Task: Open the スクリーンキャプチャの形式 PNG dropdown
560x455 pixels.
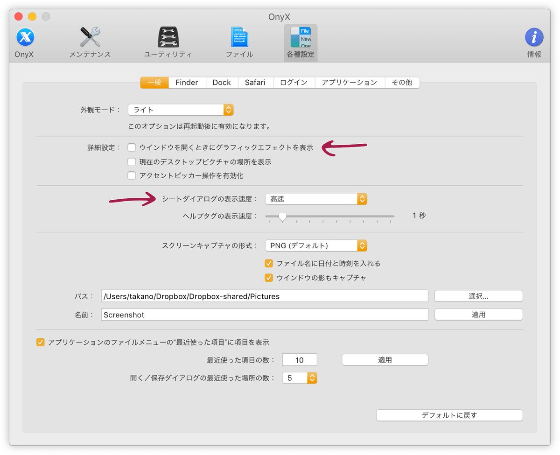Action: point(316,245)
